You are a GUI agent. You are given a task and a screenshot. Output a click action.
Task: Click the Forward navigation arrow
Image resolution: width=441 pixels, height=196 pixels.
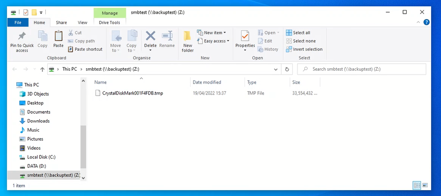pyautogui.click(x=25, y=69)
